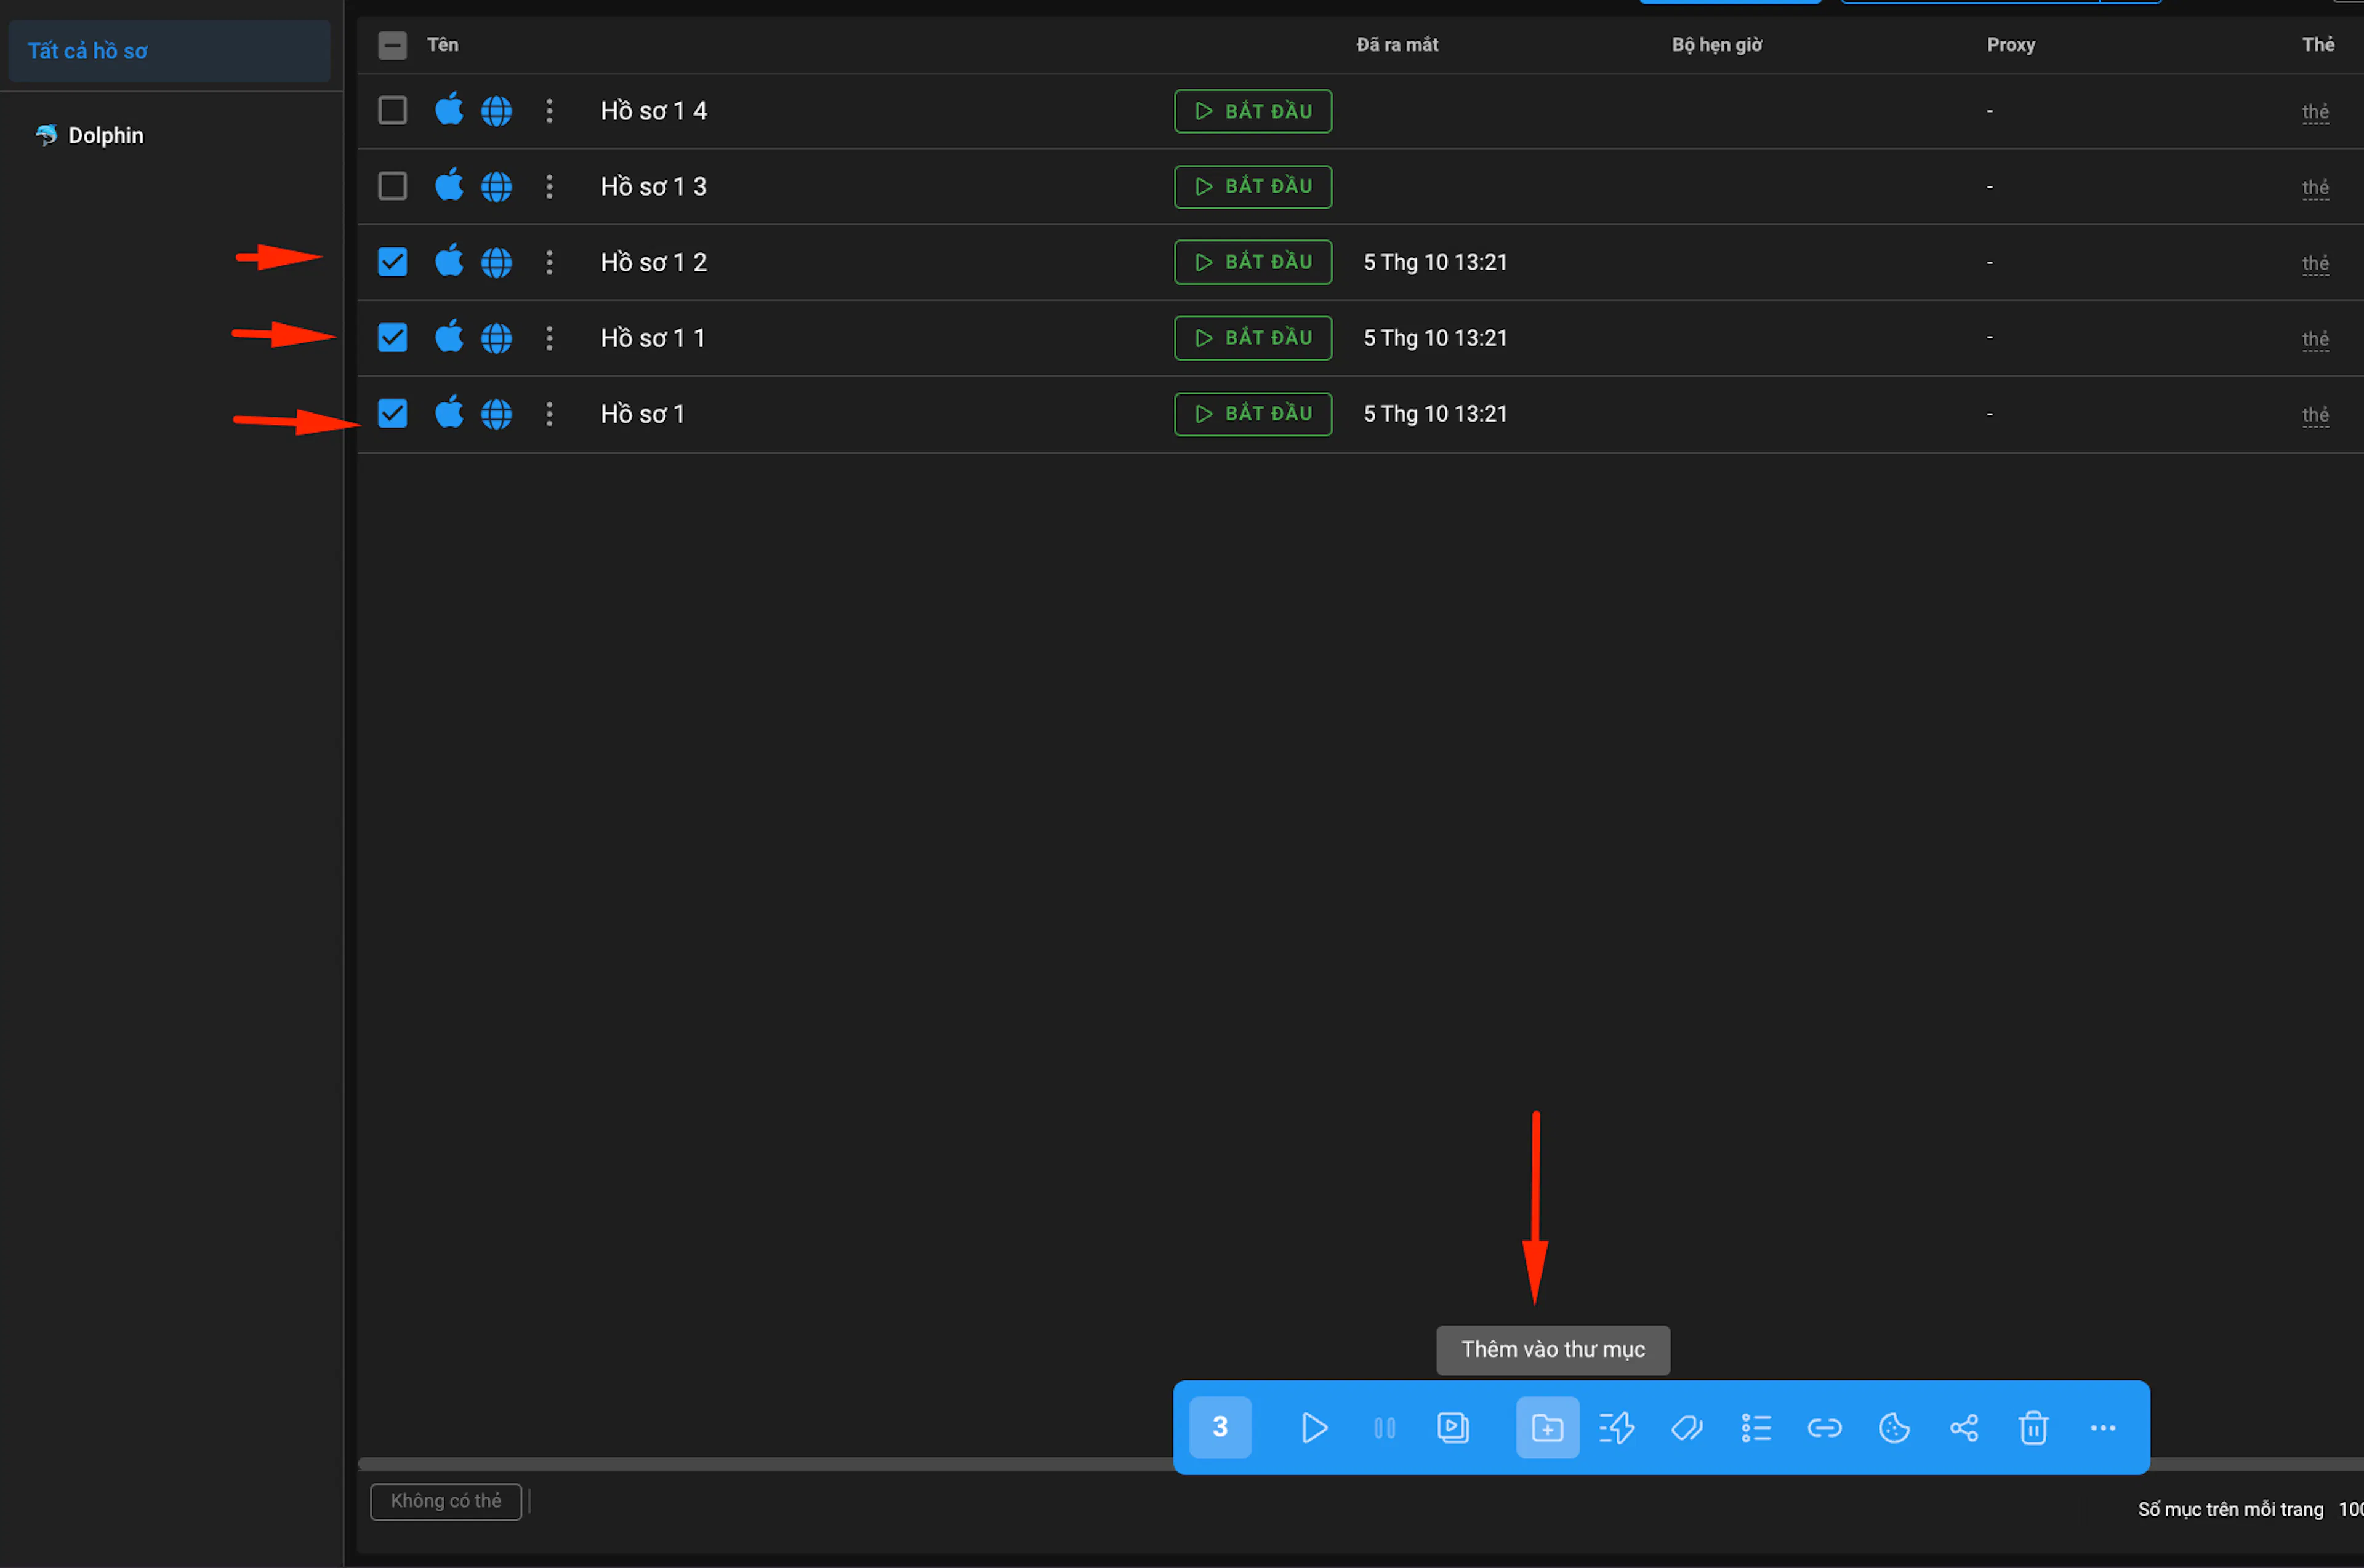The image size is (2364, 1568).
Task: Click the Apple icon for Hồ sơ 1 2
Action: click(449, 261)
